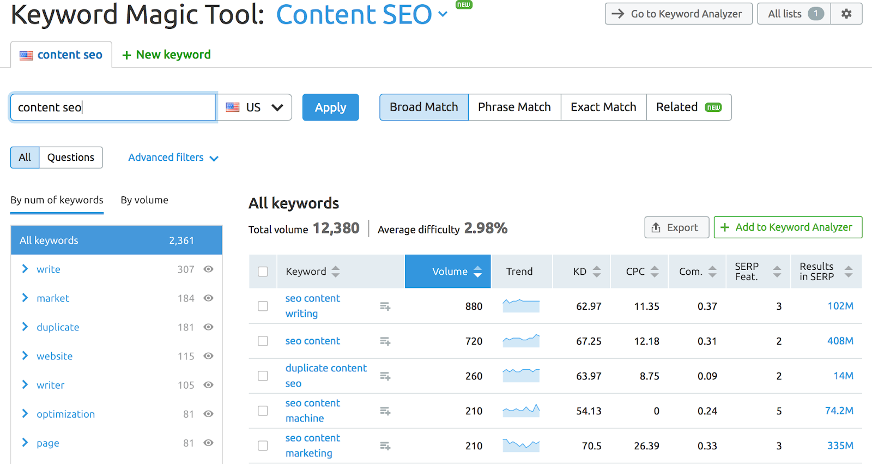Toggle visibility eye for website group
The width and height of the screenshot is (872, 464).
(x=208, y=355)
